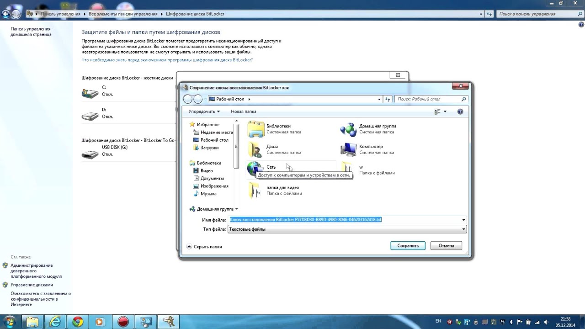Click the search magnifier in save dialog
This screenshot has width=585, height=329.
[x=463, y=99]
